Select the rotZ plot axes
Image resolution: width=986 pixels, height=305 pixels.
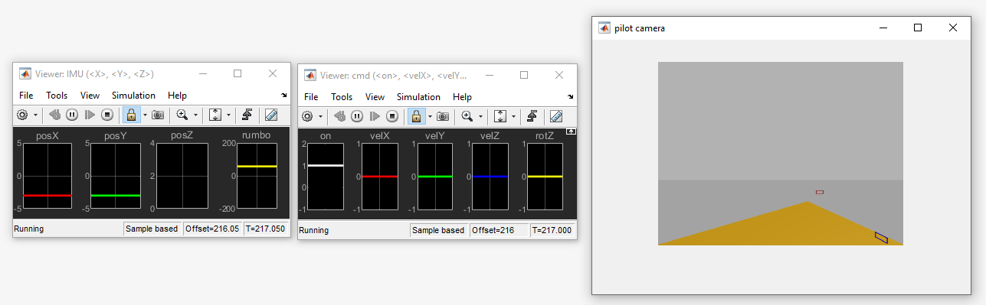tap(545, 177)
